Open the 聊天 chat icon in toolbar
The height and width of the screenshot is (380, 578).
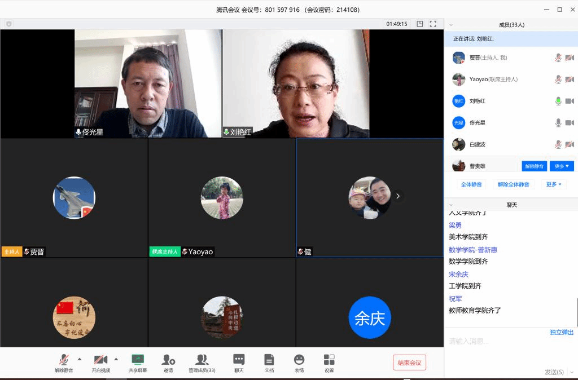point(239,359)
